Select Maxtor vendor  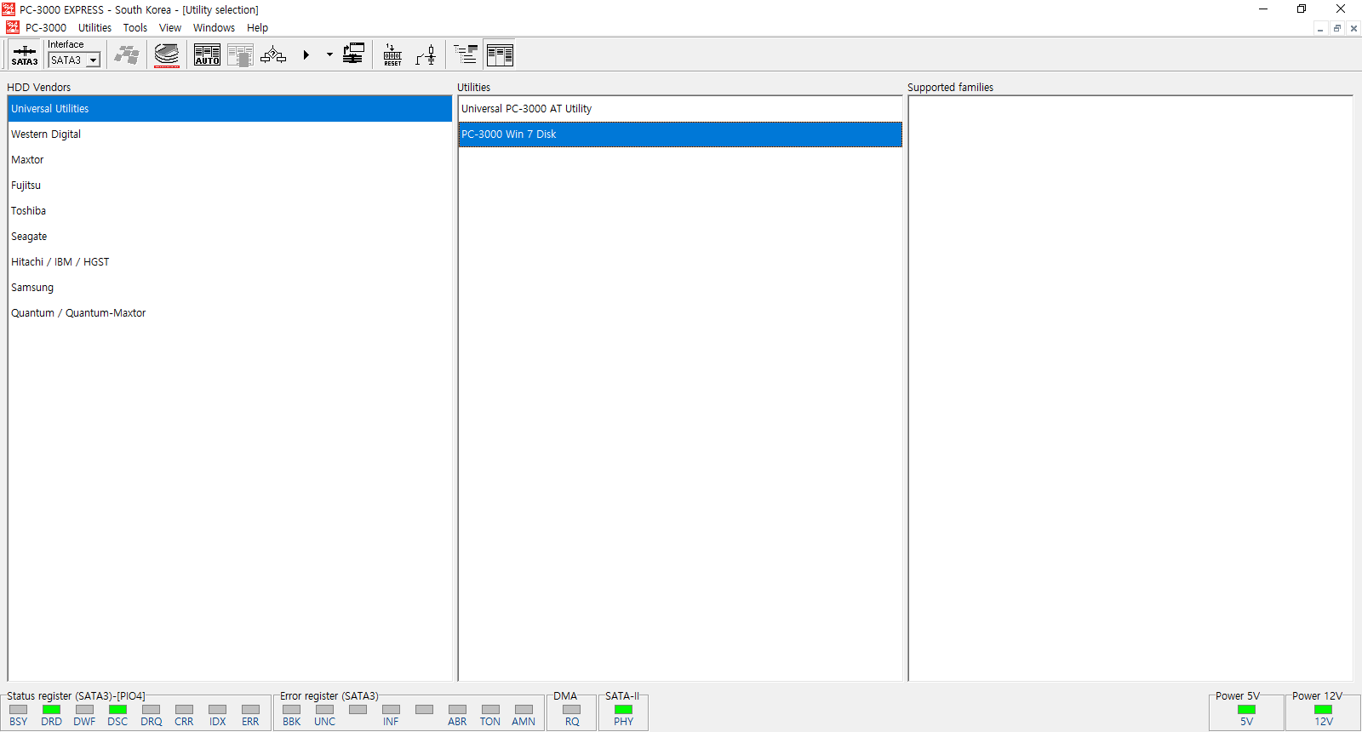[x=230, y=160]
